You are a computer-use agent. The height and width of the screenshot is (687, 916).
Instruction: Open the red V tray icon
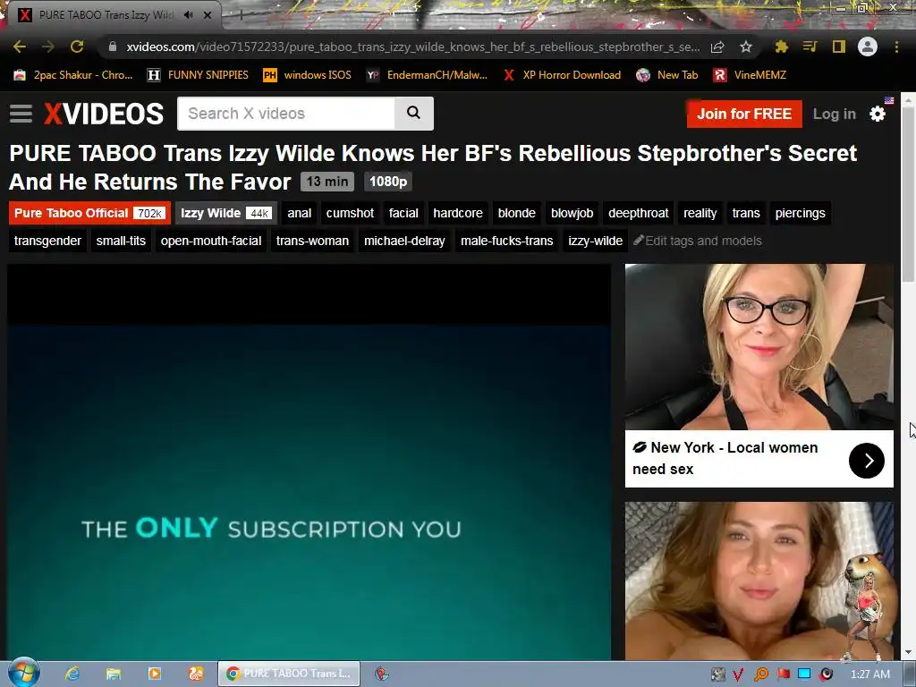pos(738,674)
